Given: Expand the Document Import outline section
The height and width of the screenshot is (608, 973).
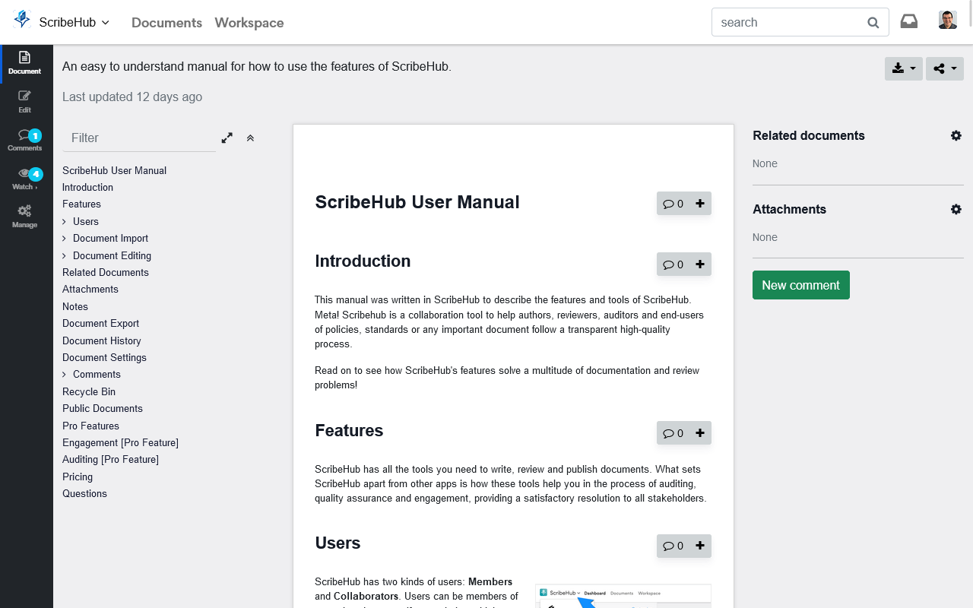Looking at the screenshot, I should pos(65,239).
